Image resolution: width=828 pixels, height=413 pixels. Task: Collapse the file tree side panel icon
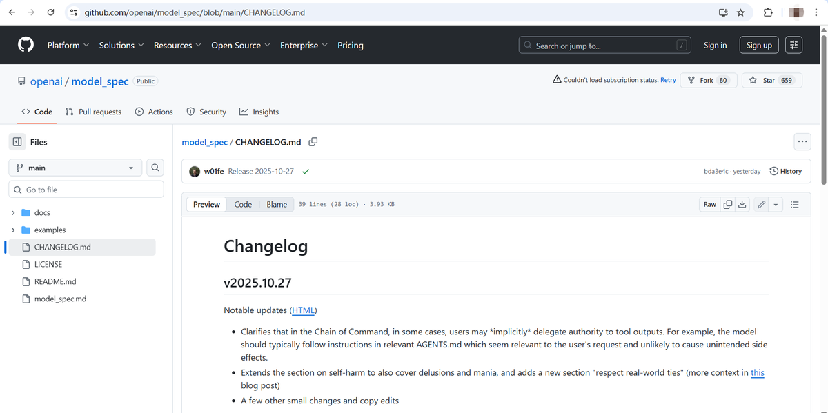[17, 141]
